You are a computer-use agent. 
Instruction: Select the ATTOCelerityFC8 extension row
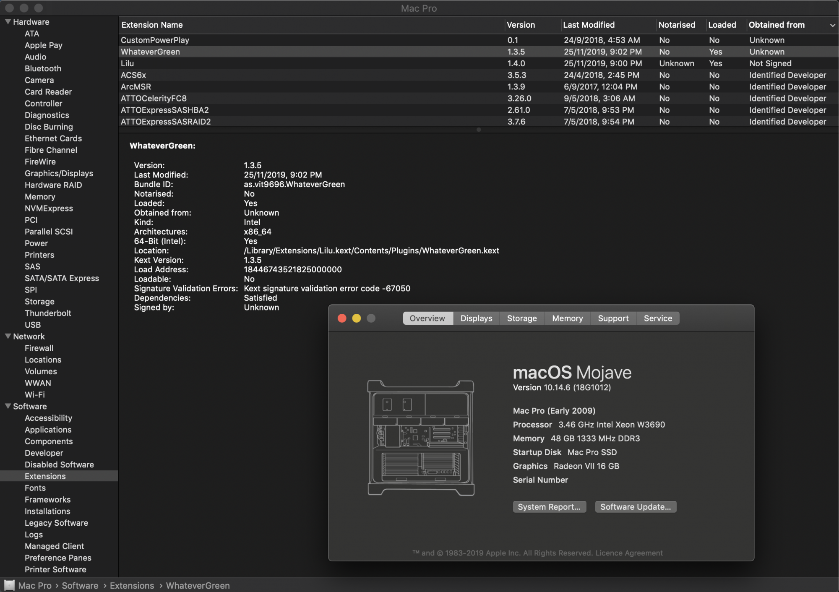[x=479, y=98]
